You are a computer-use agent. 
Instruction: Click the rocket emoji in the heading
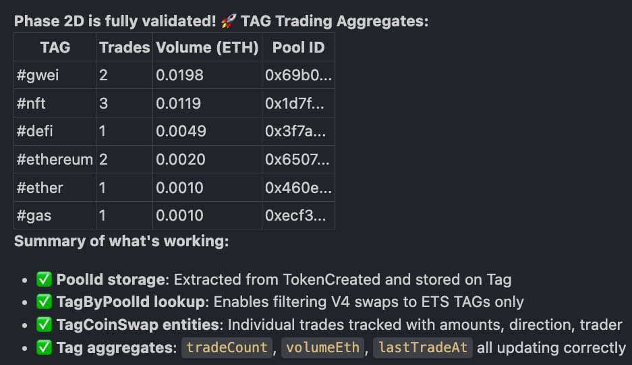click(x=230, y=21)
